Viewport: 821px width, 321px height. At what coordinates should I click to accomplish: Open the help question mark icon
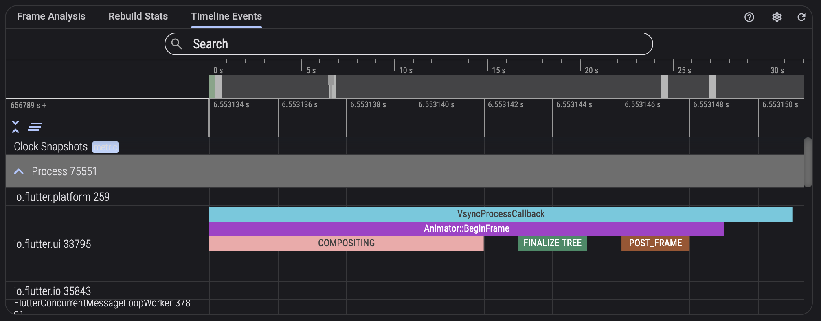pyautogui.click(x=749, y=17)
